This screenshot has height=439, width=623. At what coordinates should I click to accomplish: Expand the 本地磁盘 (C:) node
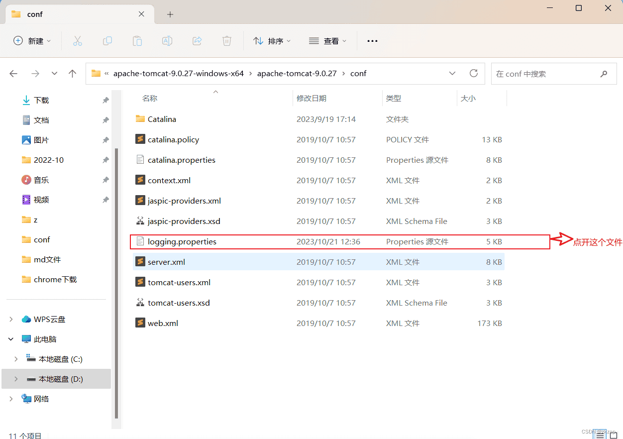tap(16, 359)
